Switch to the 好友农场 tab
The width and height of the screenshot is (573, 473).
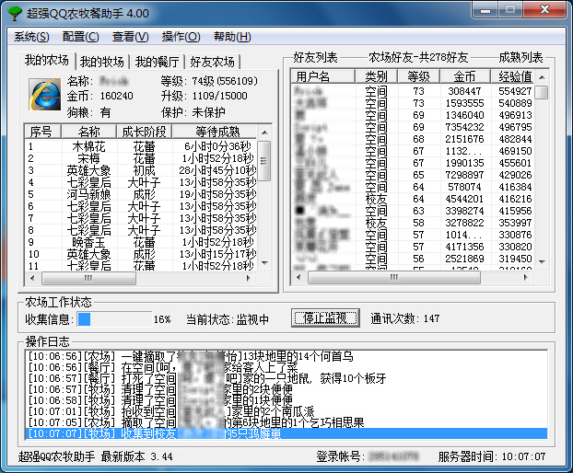click(212, 62)
